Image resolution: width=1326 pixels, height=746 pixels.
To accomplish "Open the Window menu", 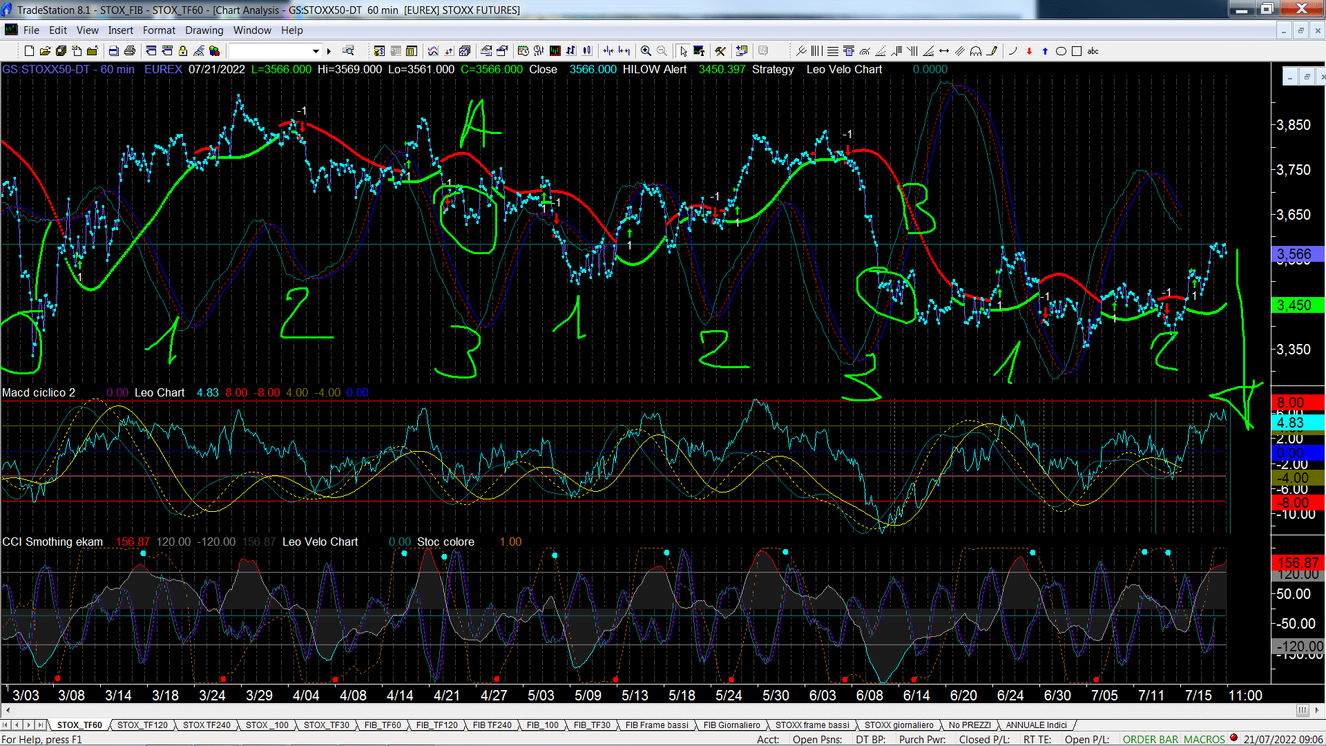I will click(x=252, y=30).
